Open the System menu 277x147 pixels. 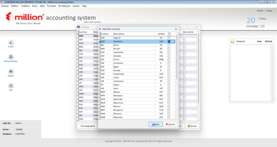point(76,6)
